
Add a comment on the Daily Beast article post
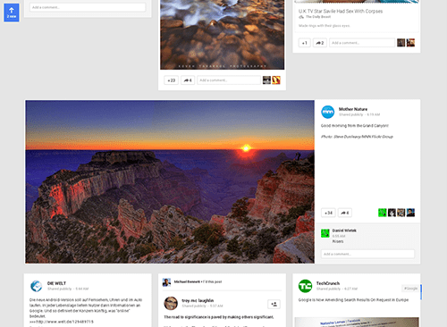click(362, 43)
